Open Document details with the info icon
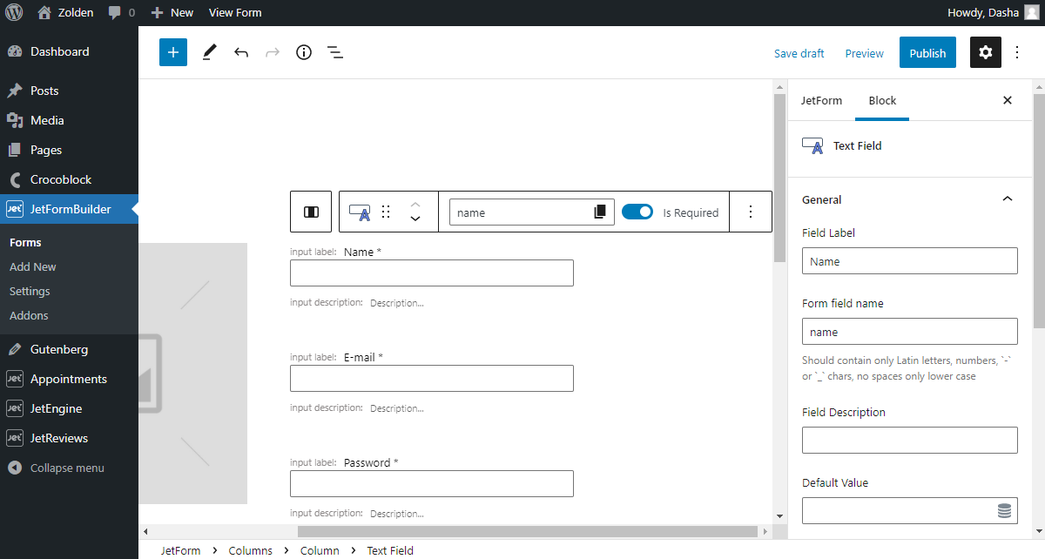This screenshot has width=1045, height=559. tap(303, 52)
